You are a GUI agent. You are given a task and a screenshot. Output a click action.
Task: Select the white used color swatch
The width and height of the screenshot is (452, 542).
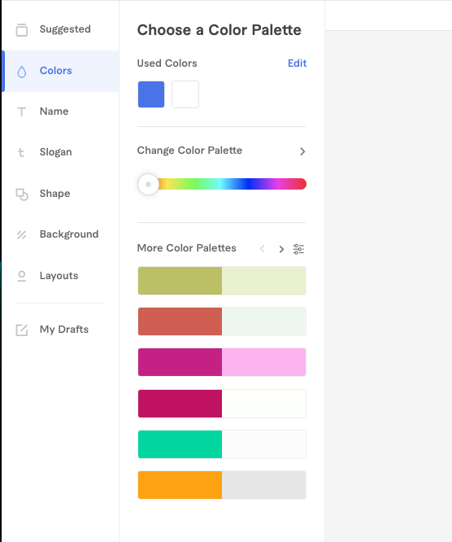coord(185,94)
